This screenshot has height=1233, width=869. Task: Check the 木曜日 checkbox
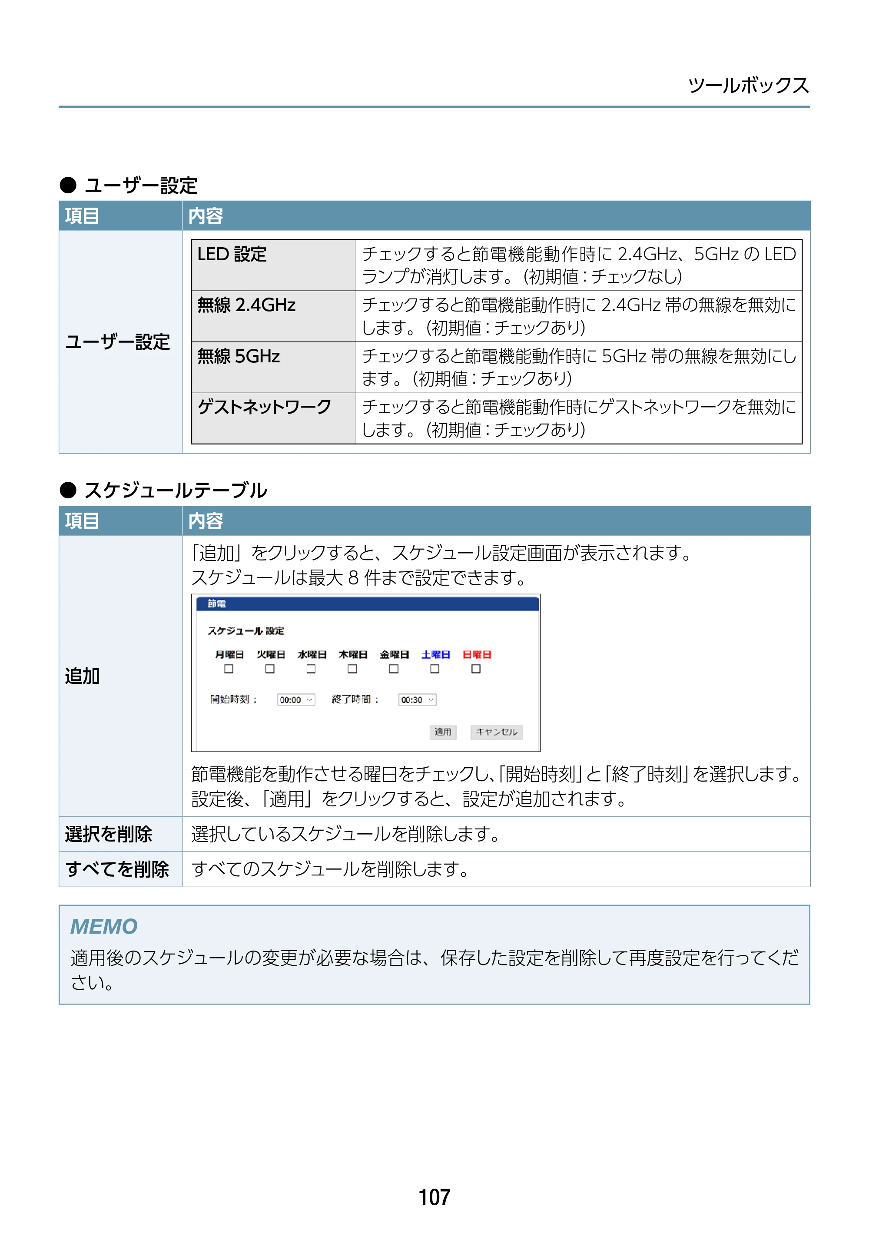352,669
